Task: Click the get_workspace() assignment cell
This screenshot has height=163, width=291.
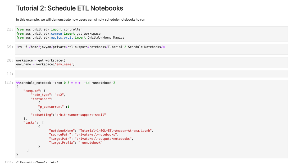Action: pos(45,62)
